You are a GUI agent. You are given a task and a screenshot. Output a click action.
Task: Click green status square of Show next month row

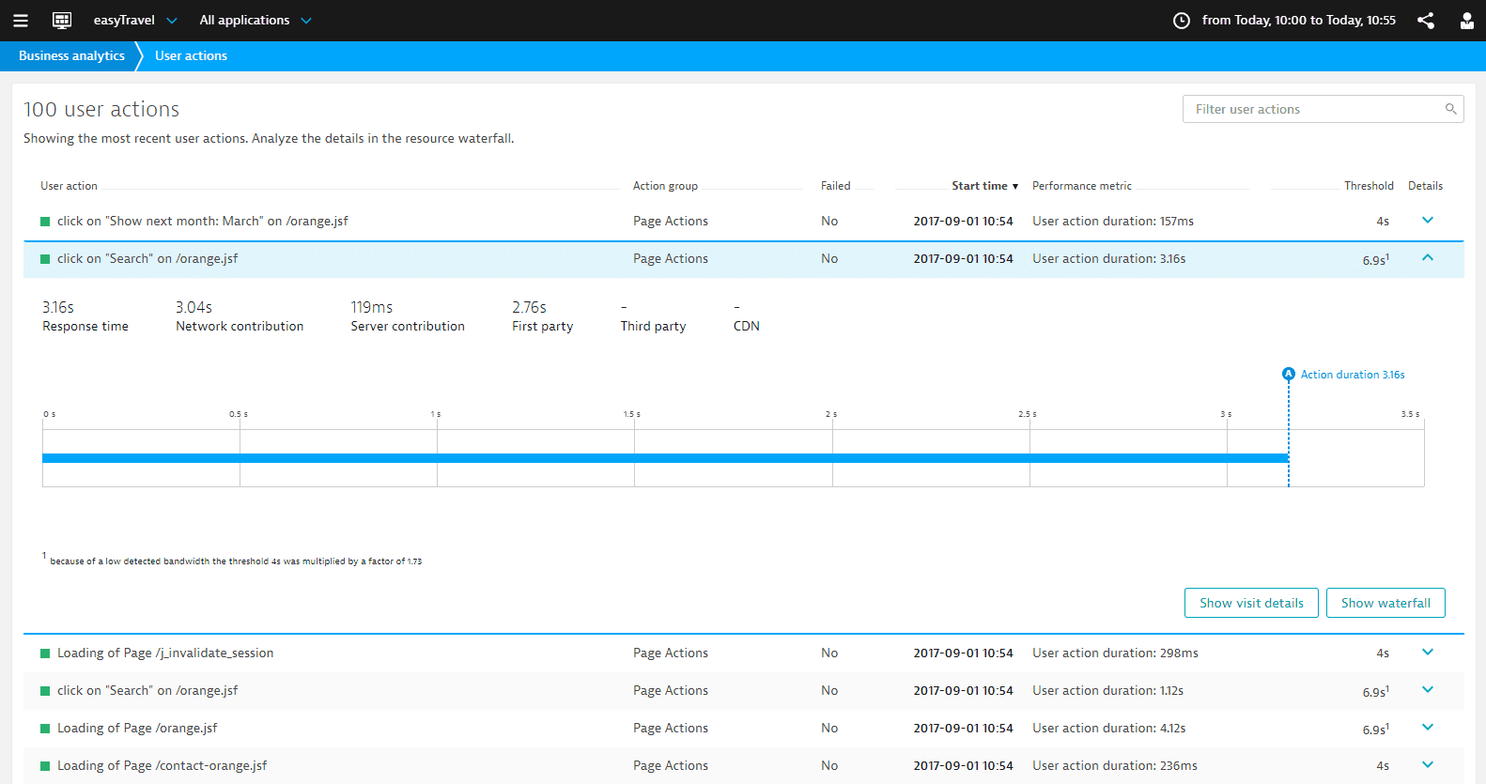point(45,222)
